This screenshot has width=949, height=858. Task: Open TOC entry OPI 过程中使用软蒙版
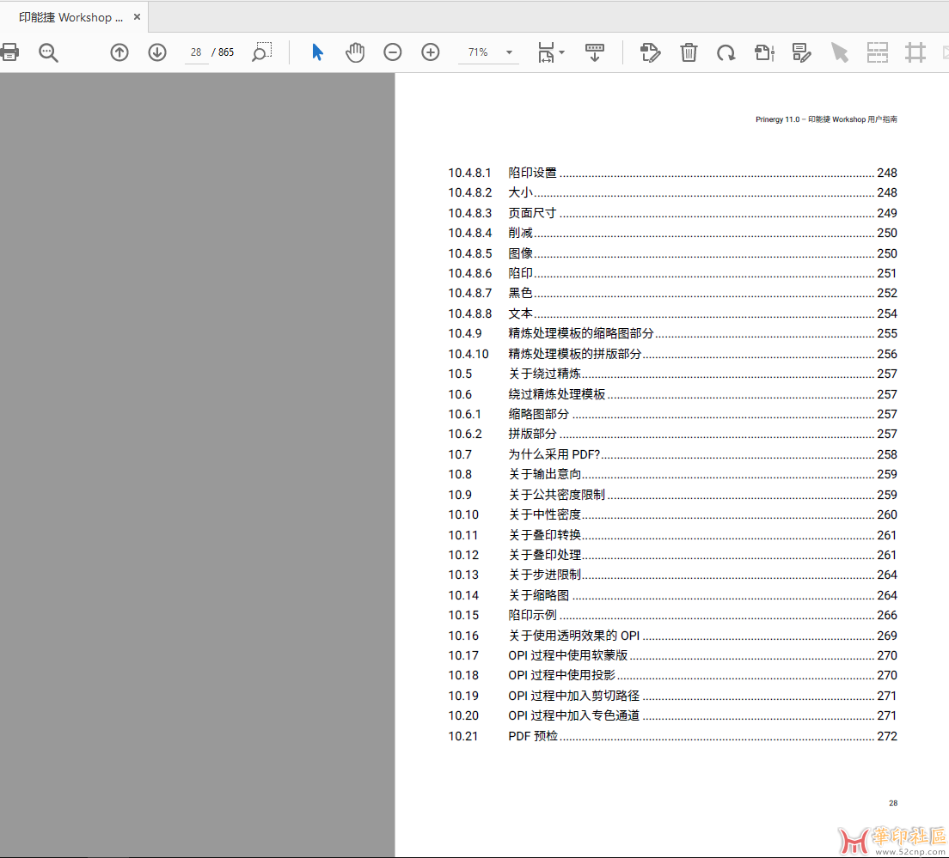point(672,655)
